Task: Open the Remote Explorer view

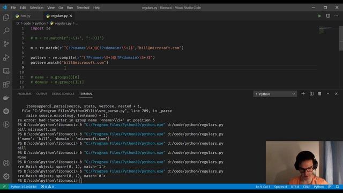Action: point(6,71)
